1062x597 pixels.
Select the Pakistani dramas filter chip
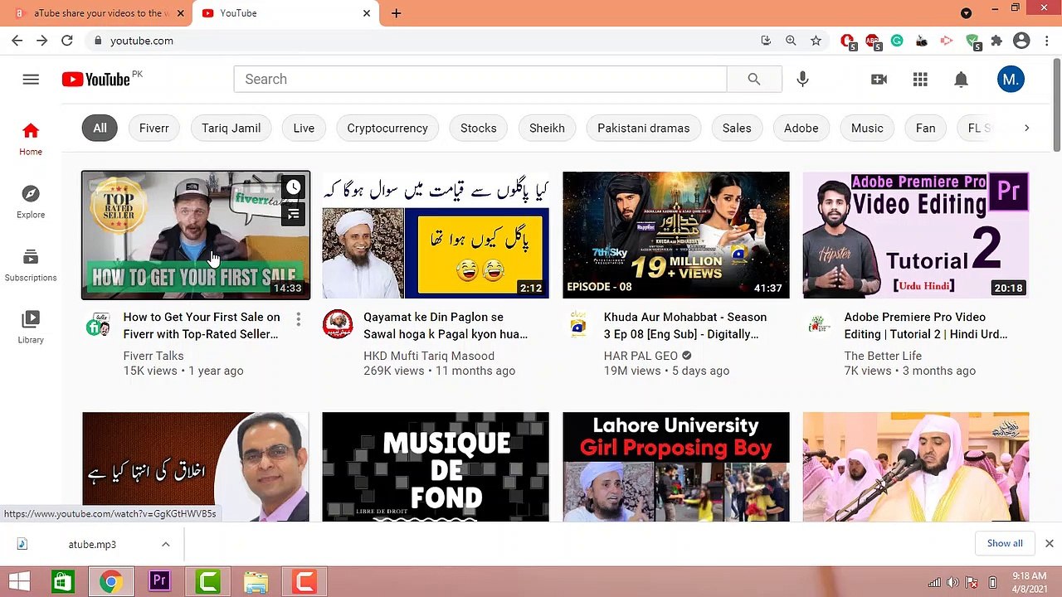tap(644, 128)
